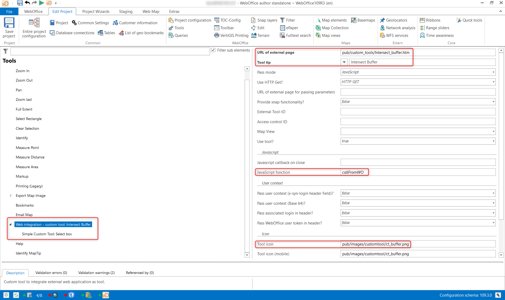Image resolution: width=505 pixels, height=300 pixels.
Task: Open the Validation warnings tab
Action: (96, 273)
